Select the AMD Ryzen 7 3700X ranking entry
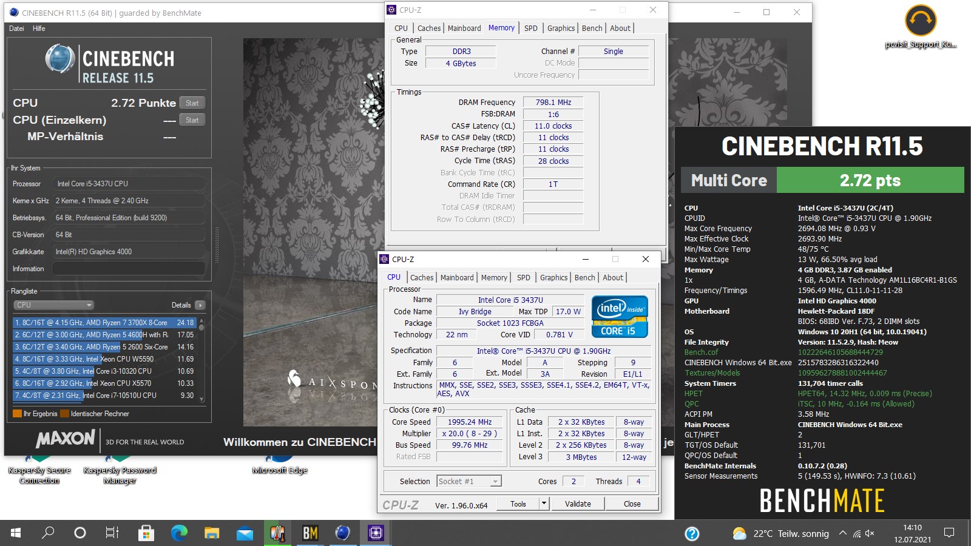Image resolution: width=971 pixels, height=546 pixels. (104, 323)
